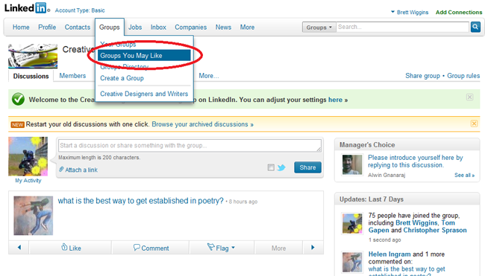Viewport: 485px width, 276px height.
Task: Click the thumbnail beside Helen Ingram update
Action: click(x=352, y=262)
